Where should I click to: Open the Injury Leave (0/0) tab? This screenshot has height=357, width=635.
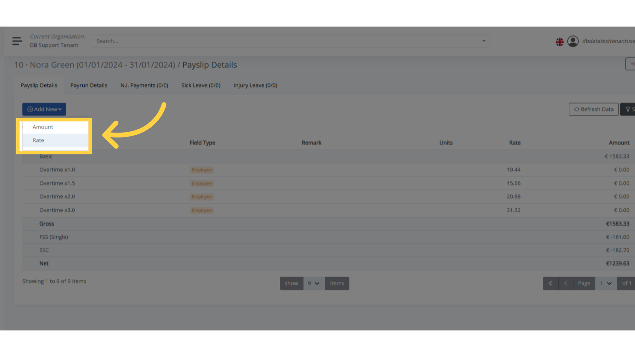pos(255,85)
